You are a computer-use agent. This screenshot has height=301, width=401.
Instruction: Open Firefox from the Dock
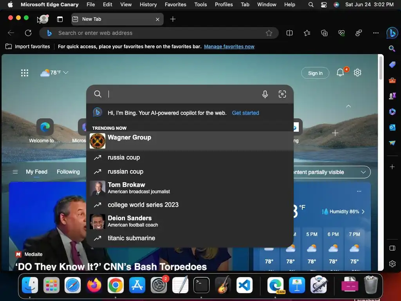click(x=94, y=285)
